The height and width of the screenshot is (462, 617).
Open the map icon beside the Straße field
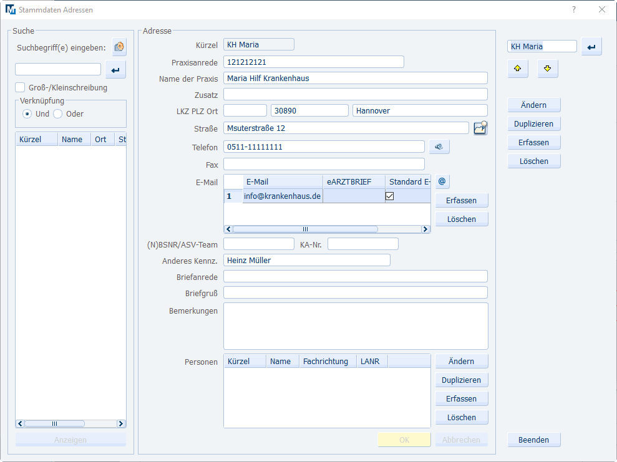(x=480, y=127)
